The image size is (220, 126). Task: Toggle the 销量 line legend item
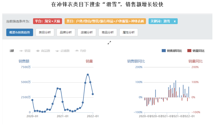click(25, 51)
